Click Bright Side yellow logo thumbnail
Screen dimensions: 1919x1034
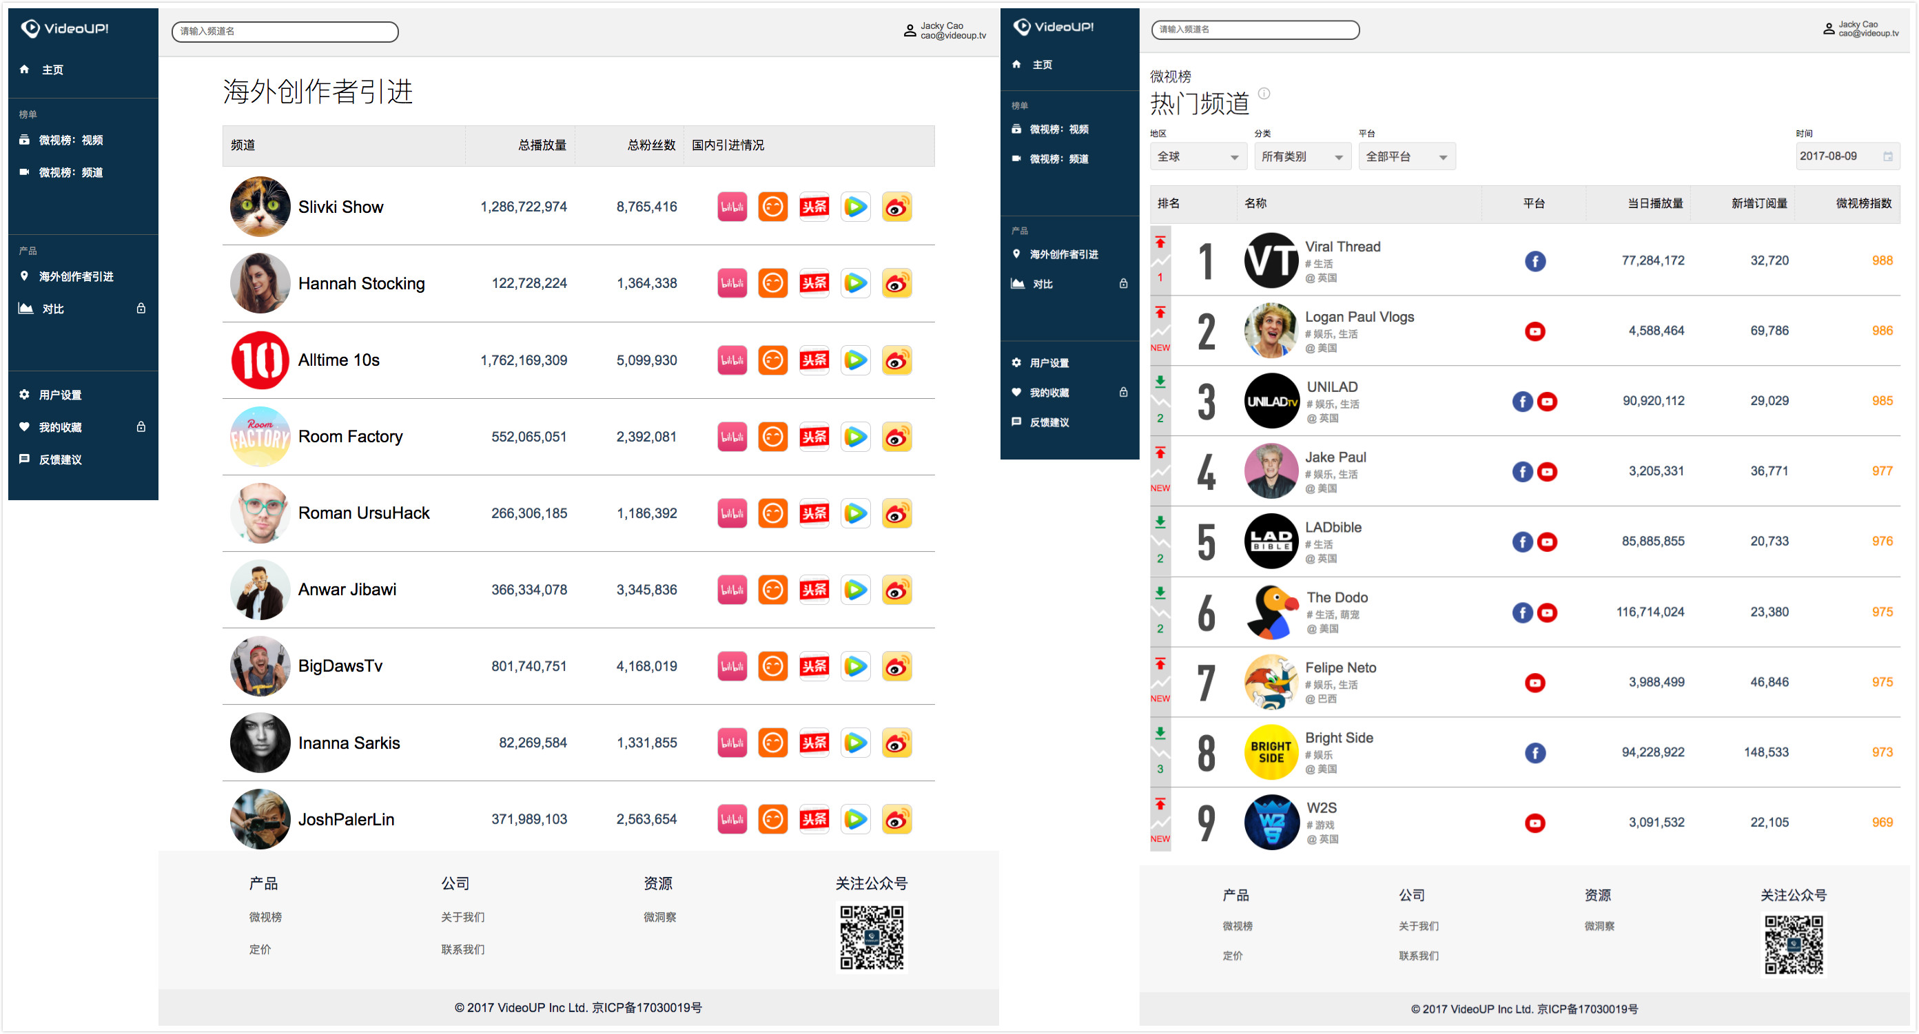tap(1271, 752)
